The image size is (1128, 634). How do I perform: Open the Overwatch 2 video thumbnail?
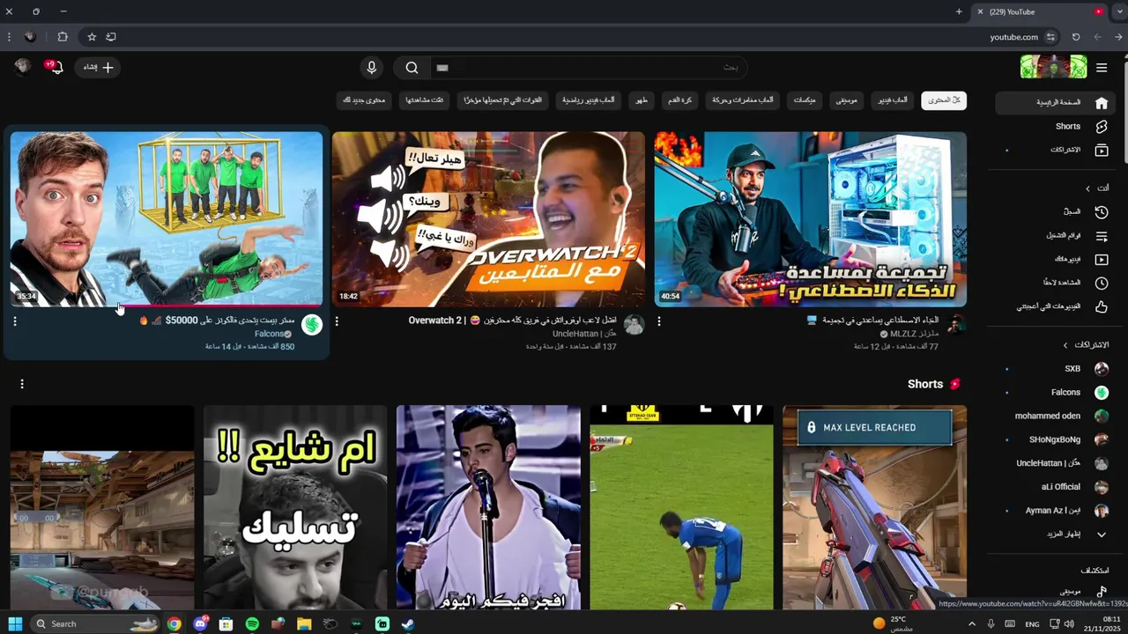point(488,219)
